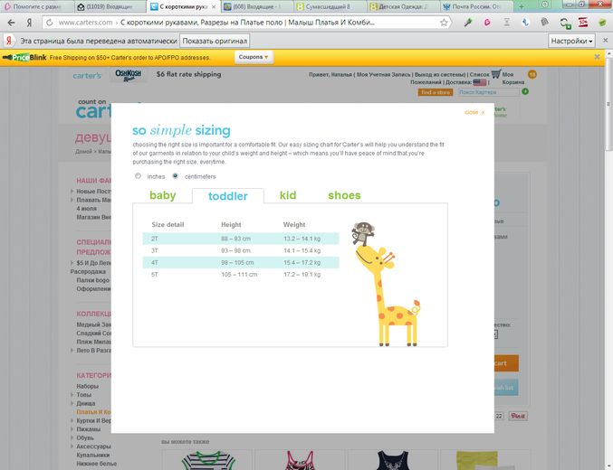Select the inches radio button
Screen dimensions: 613x470
[139, 176]
